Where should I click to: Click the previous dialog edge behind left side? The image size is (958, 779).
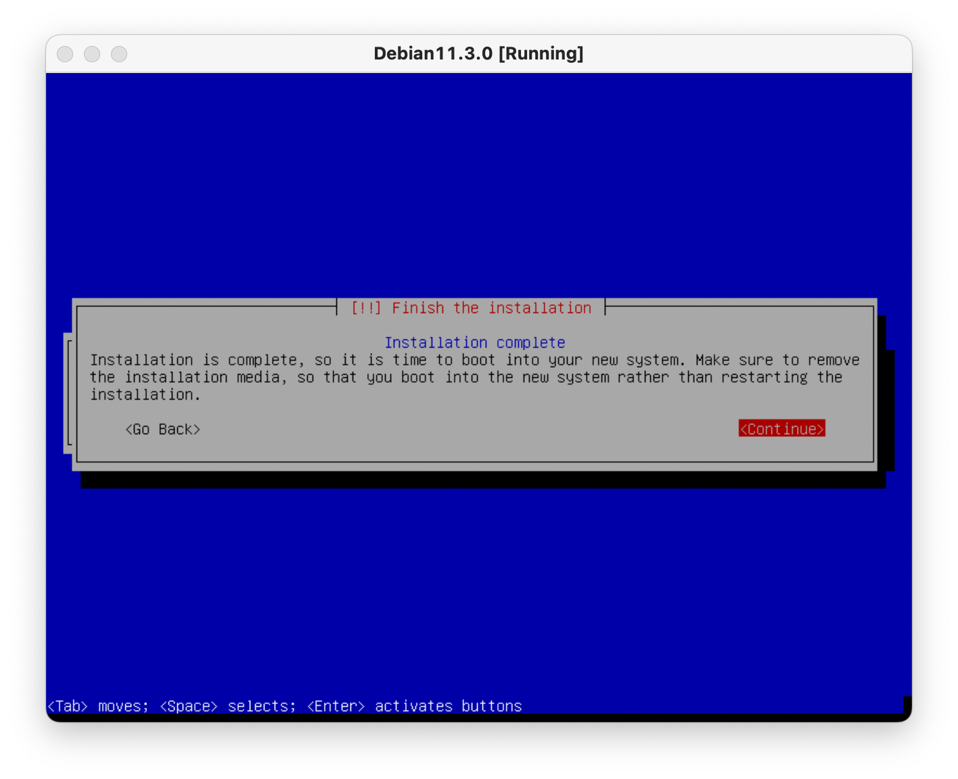pos(68,392)
